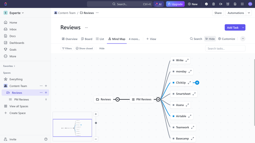Screen dimensions: 255x143
Task: Expand the Teamwork task node
Action: coord(193,127)
